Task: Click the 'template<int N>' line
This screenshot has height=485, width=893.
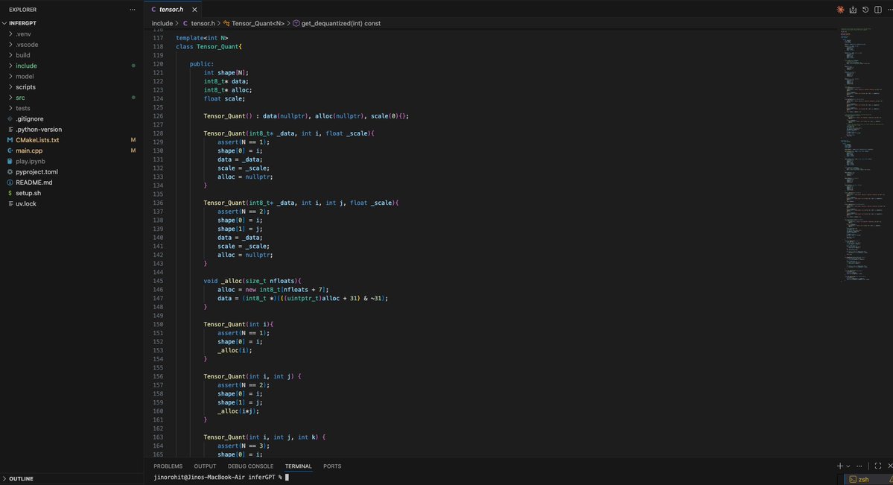Action: tap(202, 38)
